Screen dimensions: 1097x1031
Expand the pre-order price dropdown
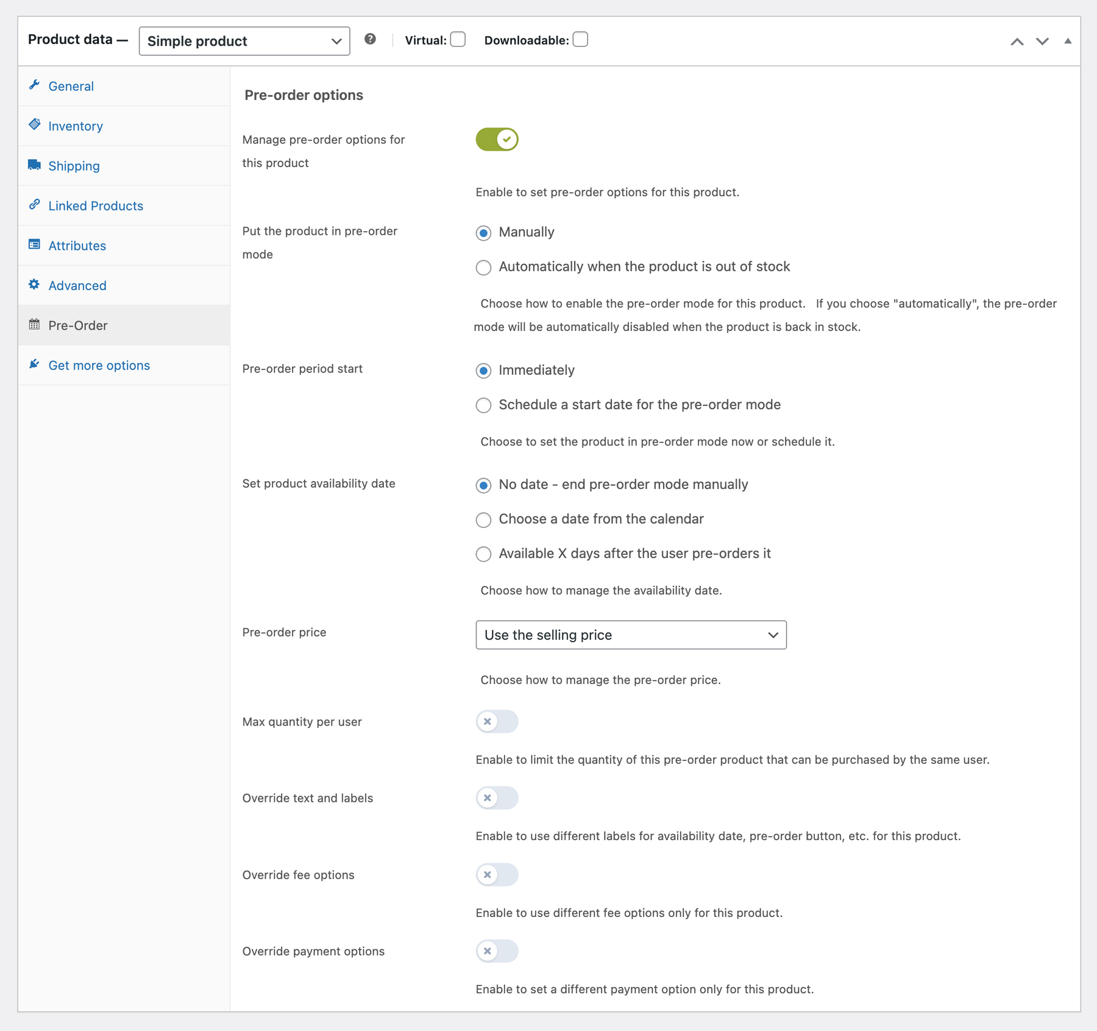[x=631, y=635]
